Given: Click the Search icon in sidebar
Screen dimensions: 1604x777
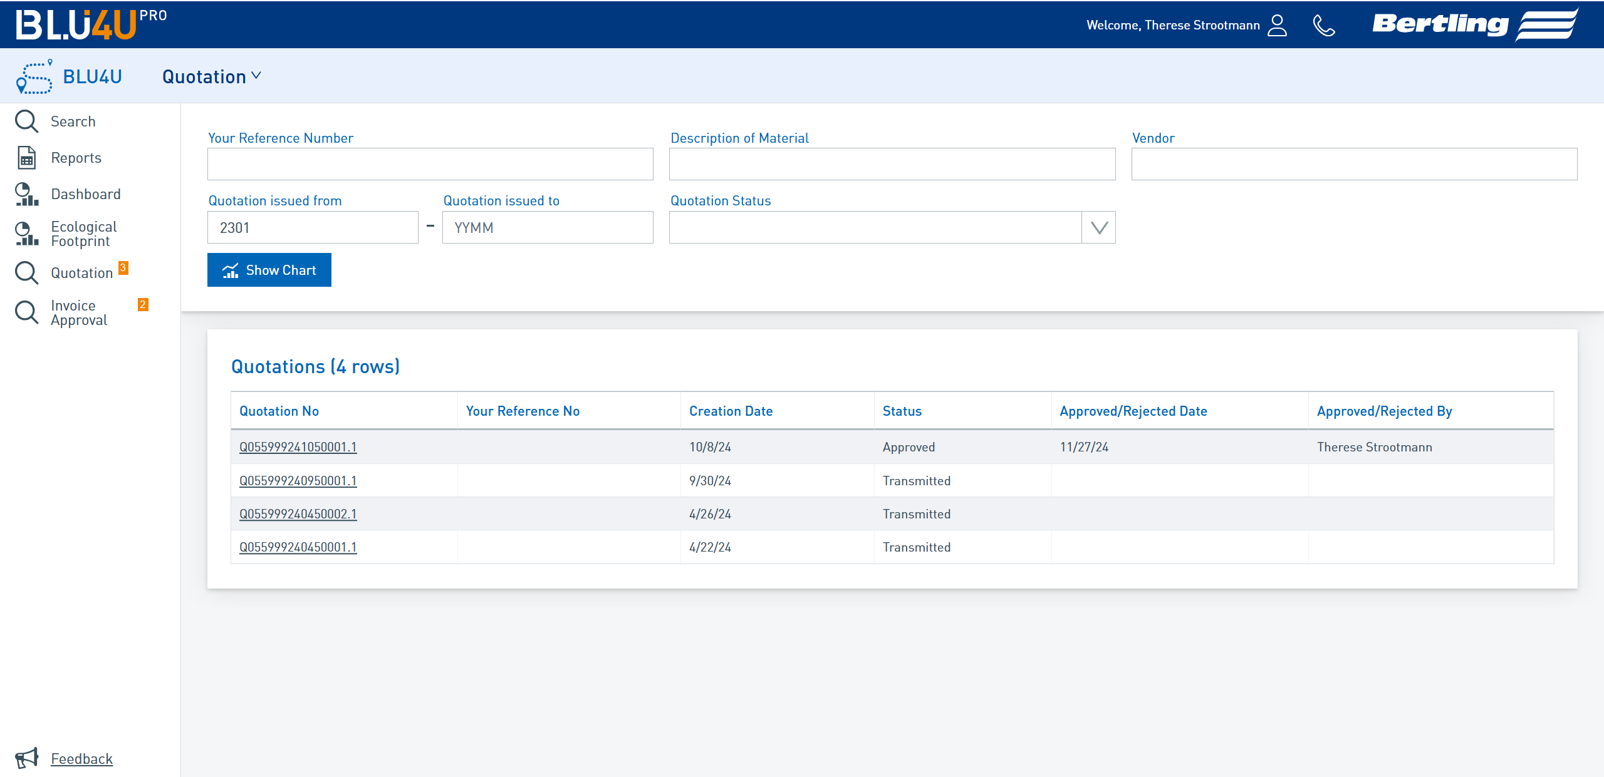Looking at the screenshot, I should [x=28, y=121].
